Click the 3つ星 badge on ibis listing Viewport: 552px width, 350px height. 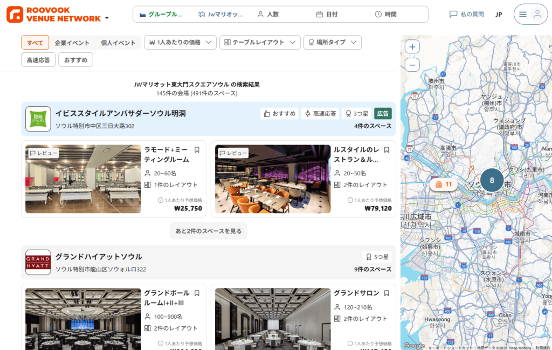click(x=357, y=113)
